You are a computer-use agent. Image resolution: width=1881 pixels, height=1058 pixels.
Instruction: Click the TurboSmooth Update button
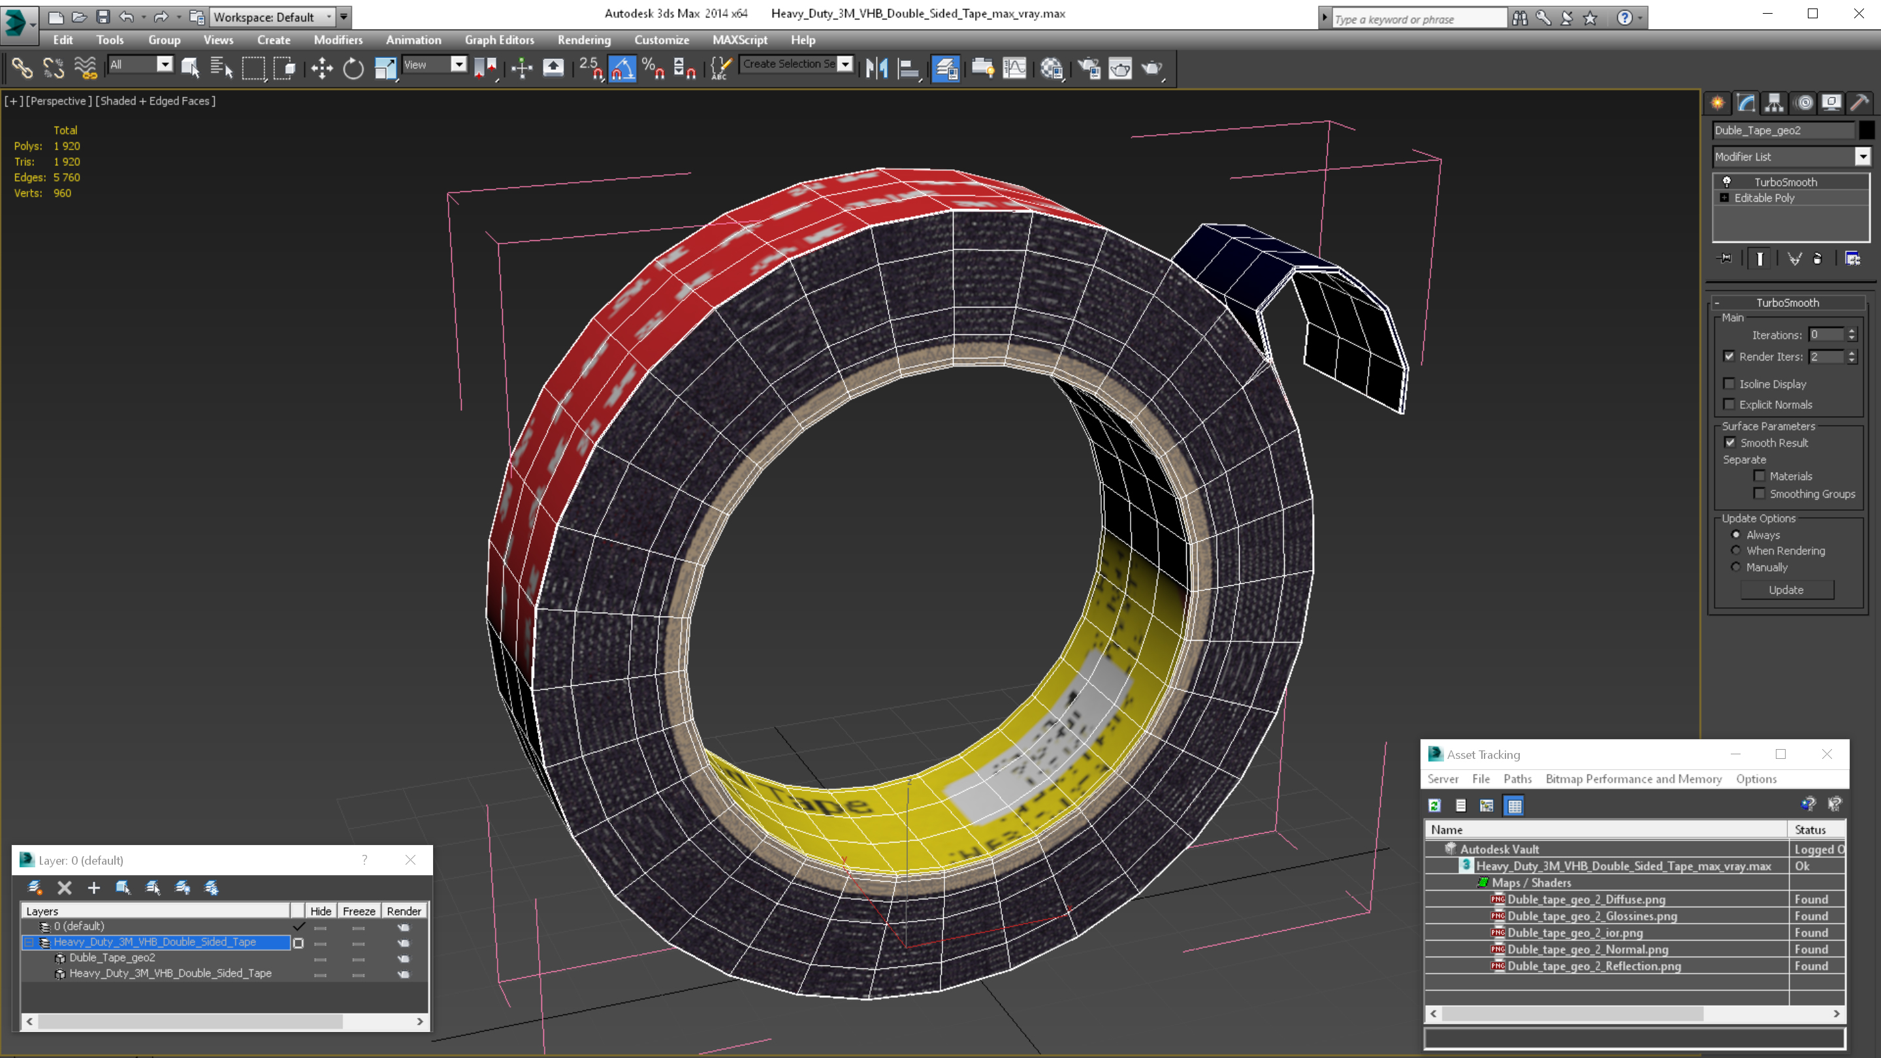pyautogui.click(x=1786, y=589)
